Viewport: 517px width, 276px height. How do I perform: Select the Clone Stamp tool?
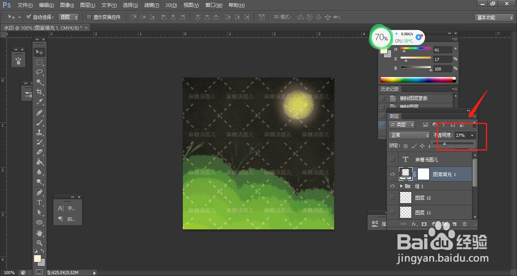[39, 132]
